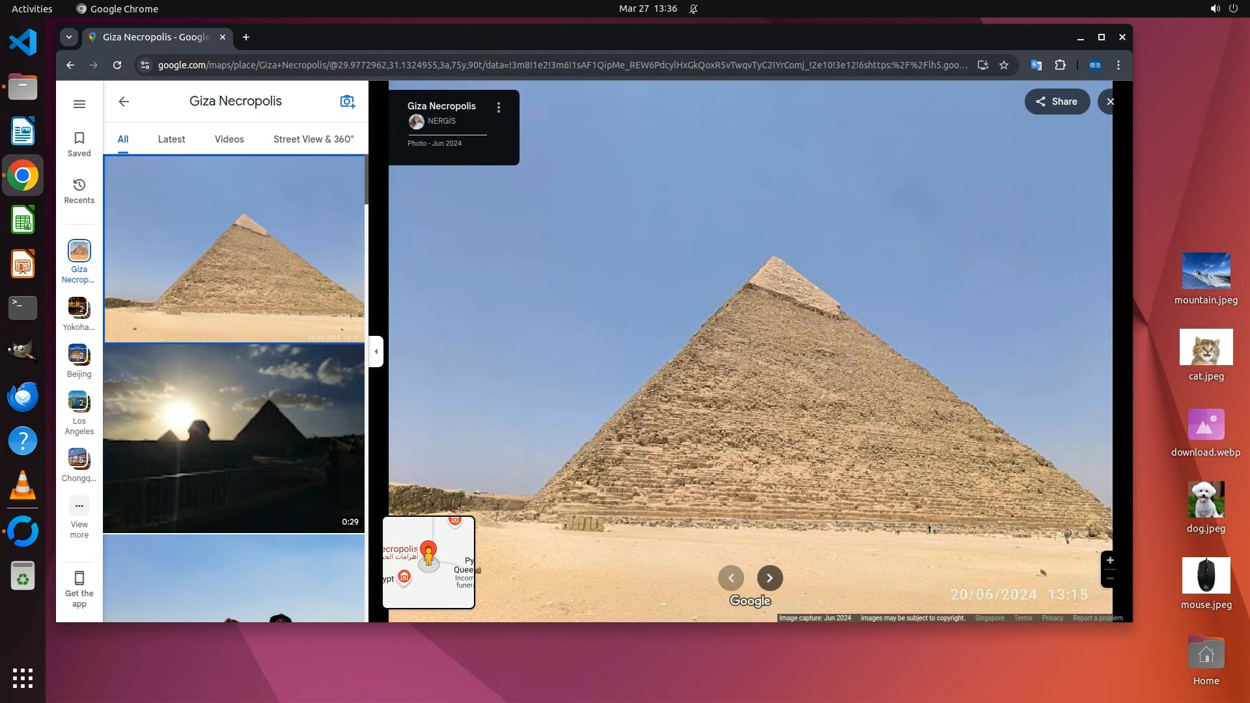Click the add a photo camera icon
The width and height of the screenshot is (1250, 703).
tap(347, 102)
